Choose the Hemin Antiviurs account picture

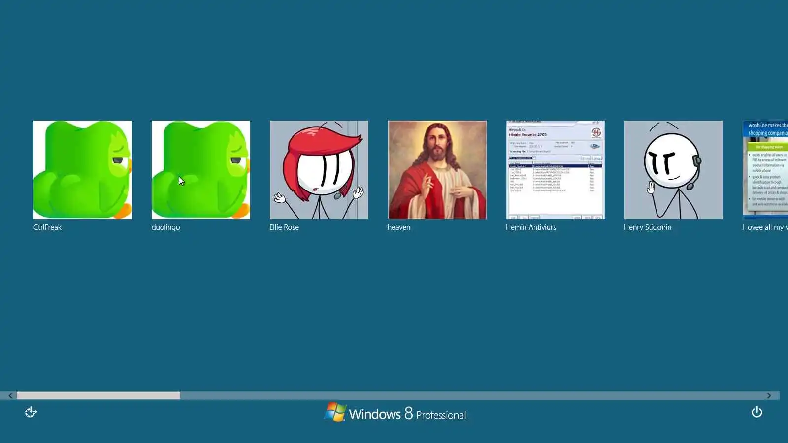(556, 170)
